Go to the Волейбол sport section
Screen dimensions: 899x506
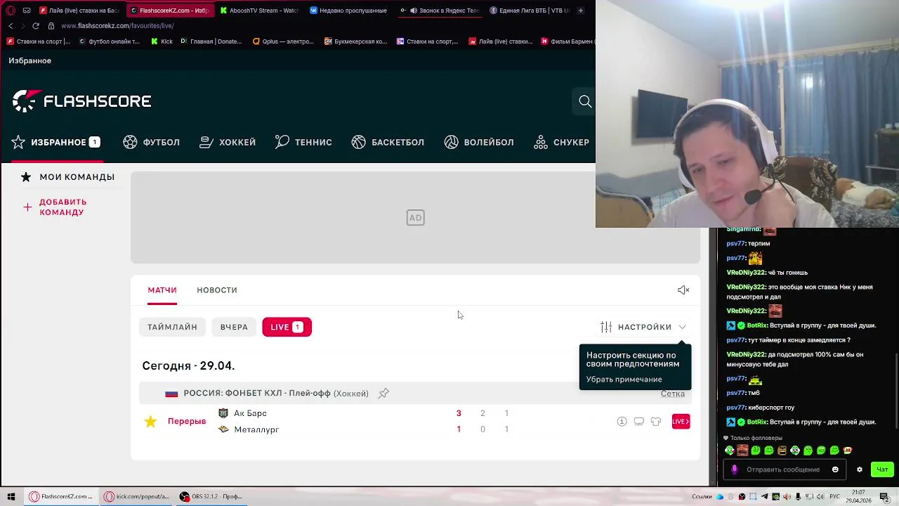pyautogui.click(x=479, y=142)
